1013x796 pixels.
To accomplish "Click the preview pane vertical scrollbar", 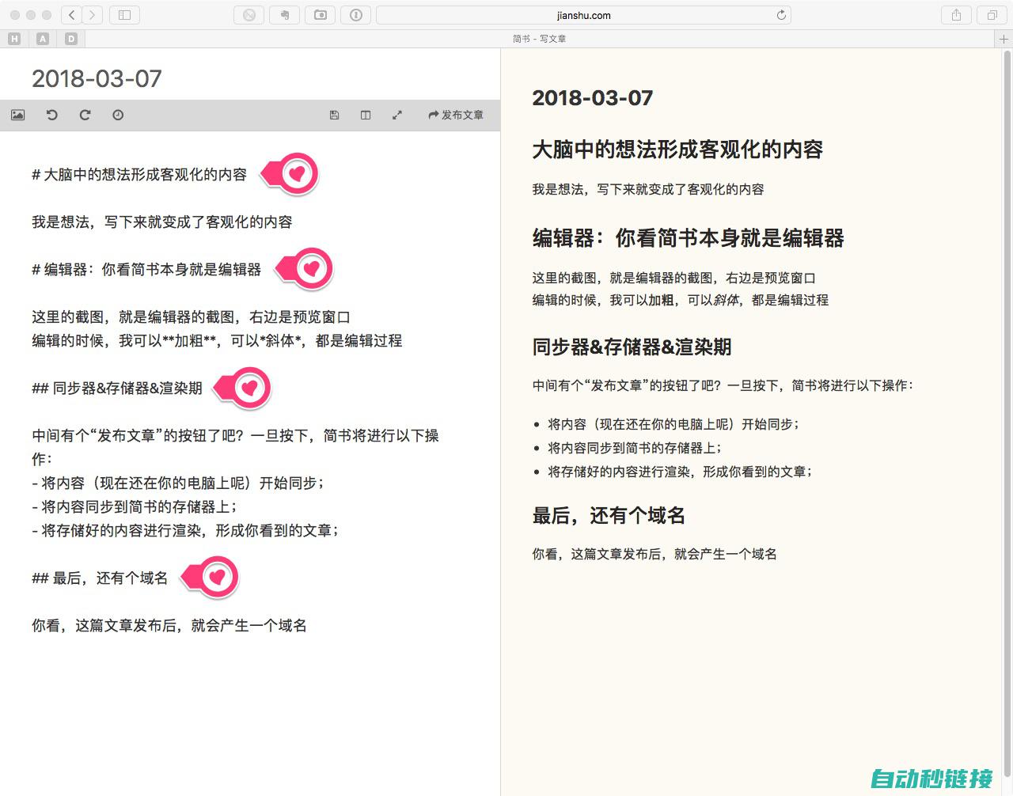I will pyautogui.click(x=1007, y=412).
